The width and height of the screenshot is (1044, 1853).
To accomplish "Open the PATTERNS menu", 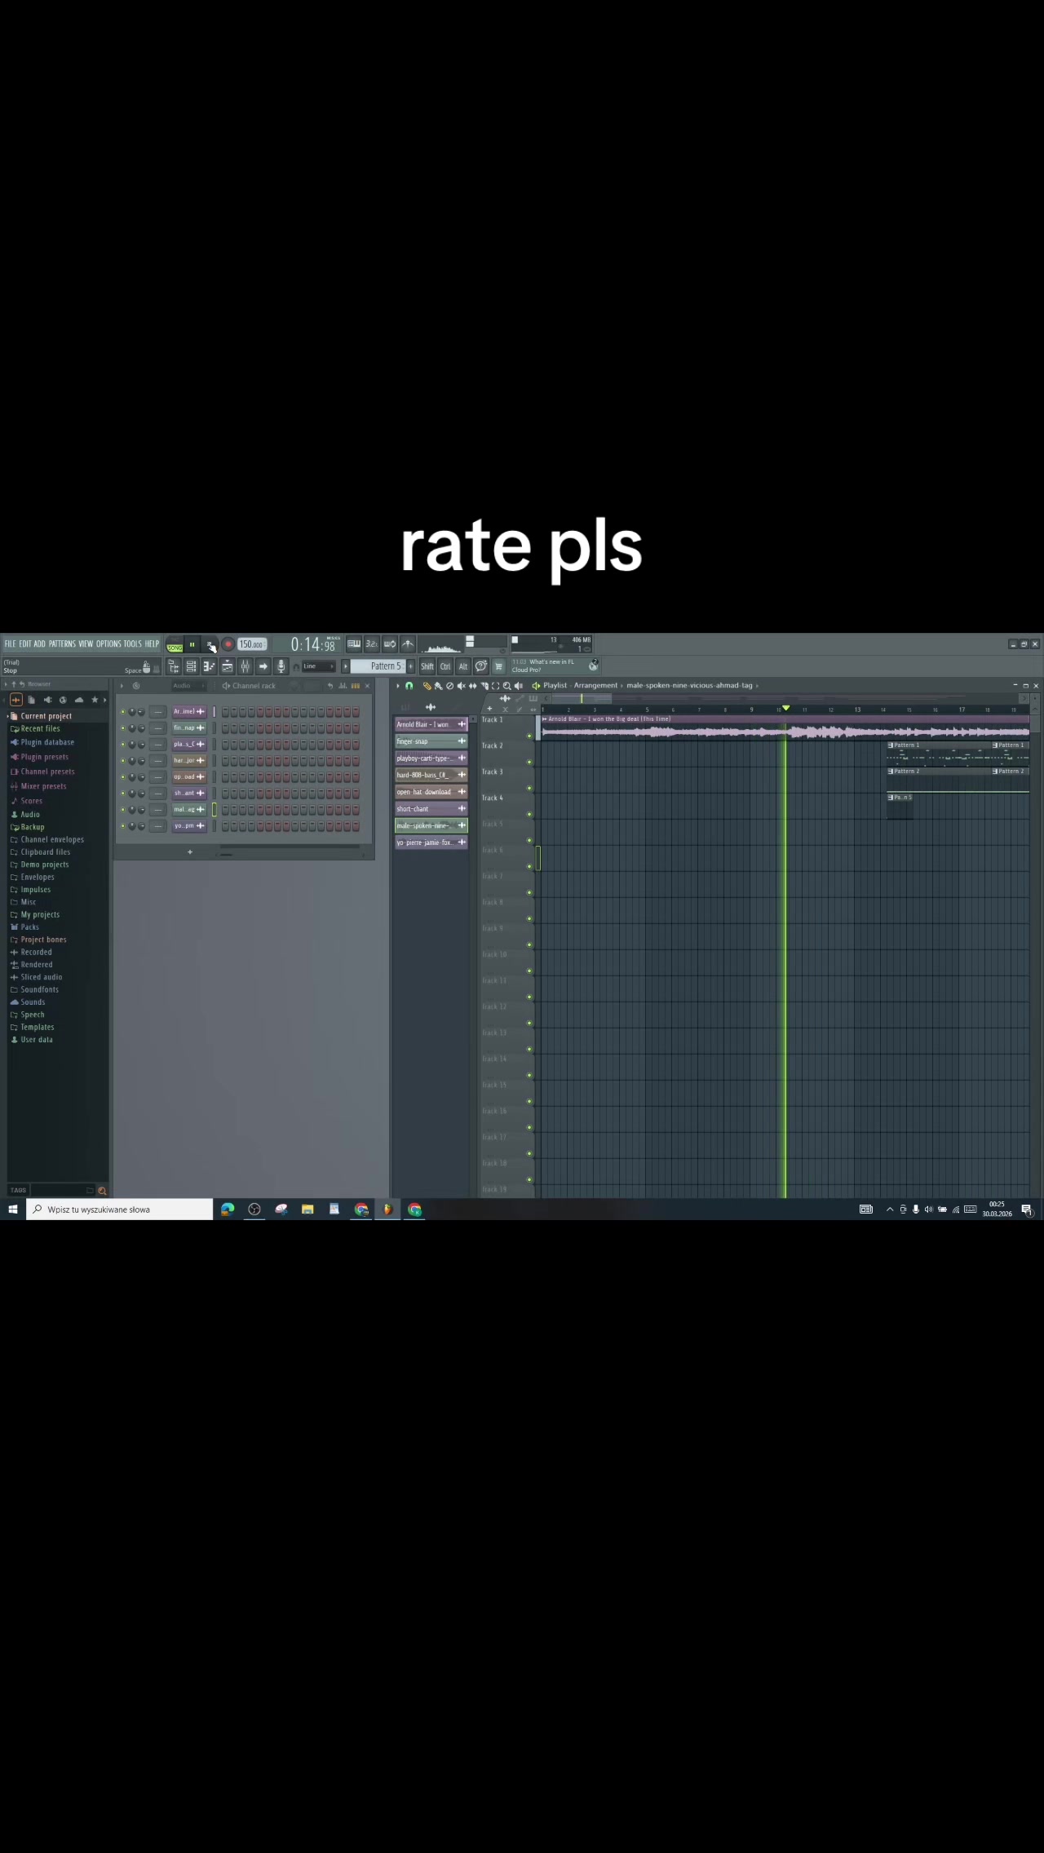I will [62, 644].
